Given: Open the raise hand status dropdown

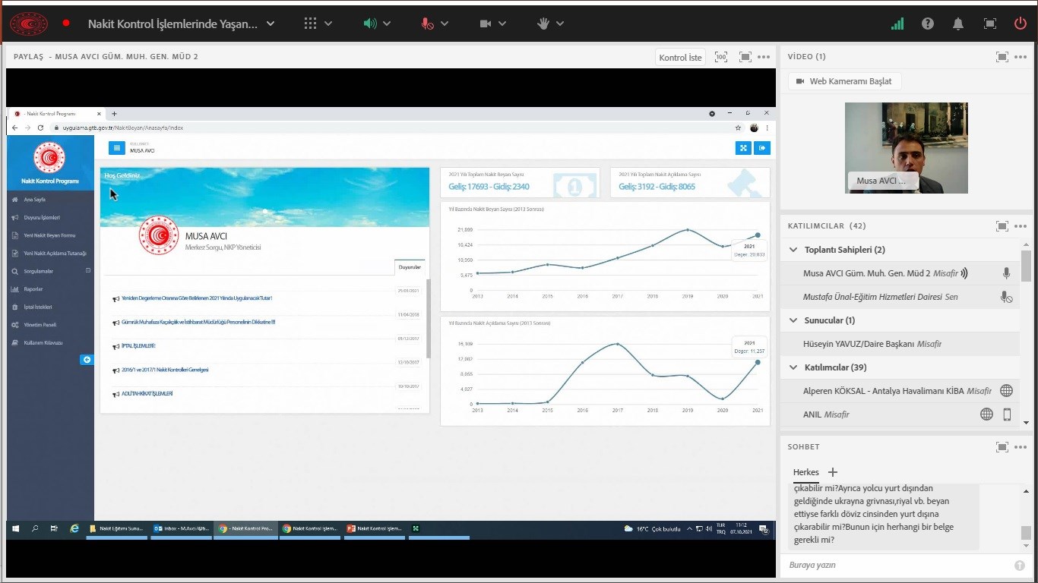Looking at the screenshot, I should point(560,24).
